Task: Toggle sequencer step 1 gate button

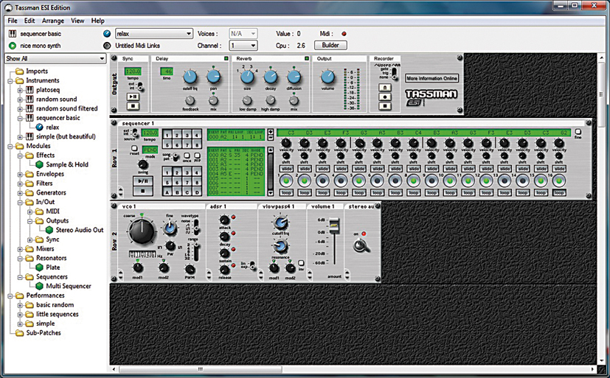Action: [x=286, y=181]
